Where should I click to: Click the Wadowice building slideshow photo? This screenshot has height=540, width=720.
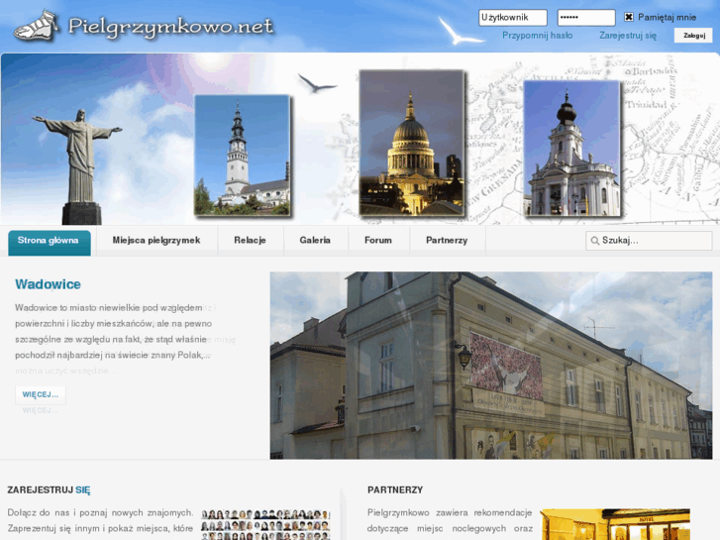click(491, 366)
